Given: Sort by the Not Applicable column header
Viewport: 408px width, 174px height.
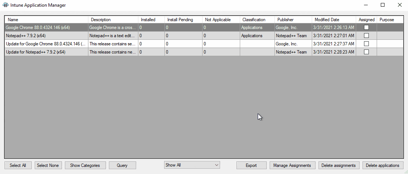Looking at the screenshot, I should (221, 20).
